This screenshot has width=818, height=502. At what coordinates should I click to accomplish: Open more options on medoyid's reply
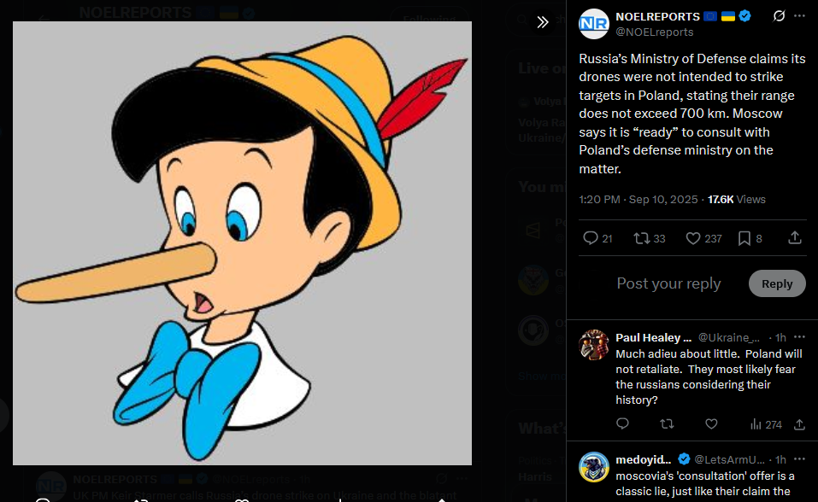tap(799, 458)
